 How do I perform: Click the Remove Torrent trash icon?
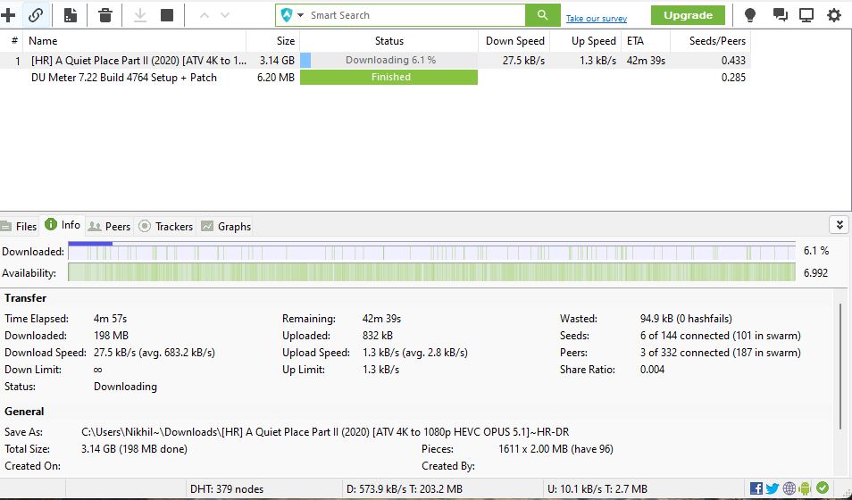pyautogui.click(x=105, y=15)
